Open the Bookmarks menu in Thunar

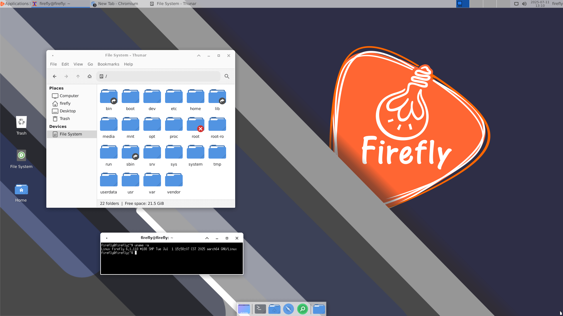pos(108,64)
